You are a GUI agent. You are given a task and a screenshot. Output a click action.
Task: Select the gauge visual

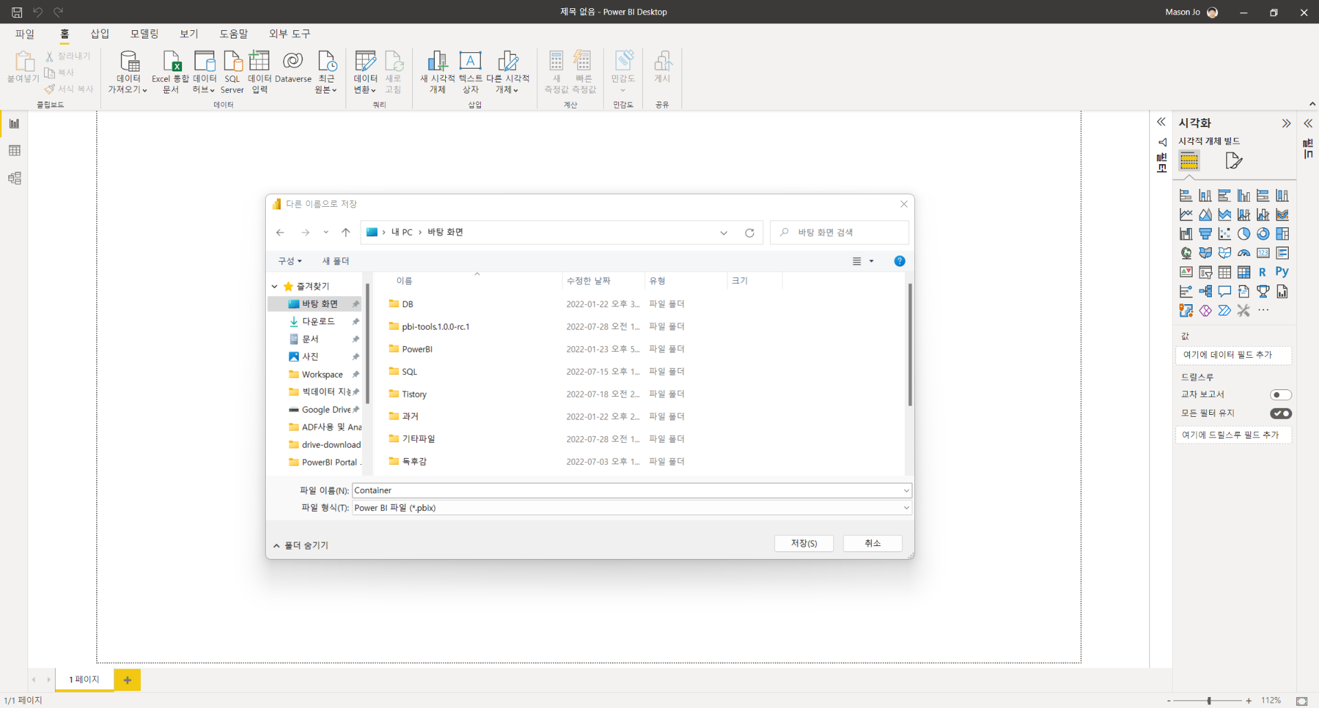[1243, 253]
